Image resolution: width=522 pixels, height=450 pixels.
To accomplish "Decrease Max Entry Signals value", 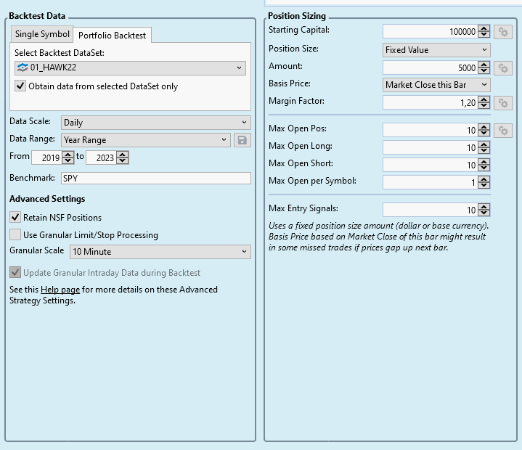I will [484, 213].
